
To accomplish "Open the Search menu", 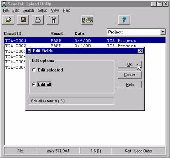I will click(28, 10).
